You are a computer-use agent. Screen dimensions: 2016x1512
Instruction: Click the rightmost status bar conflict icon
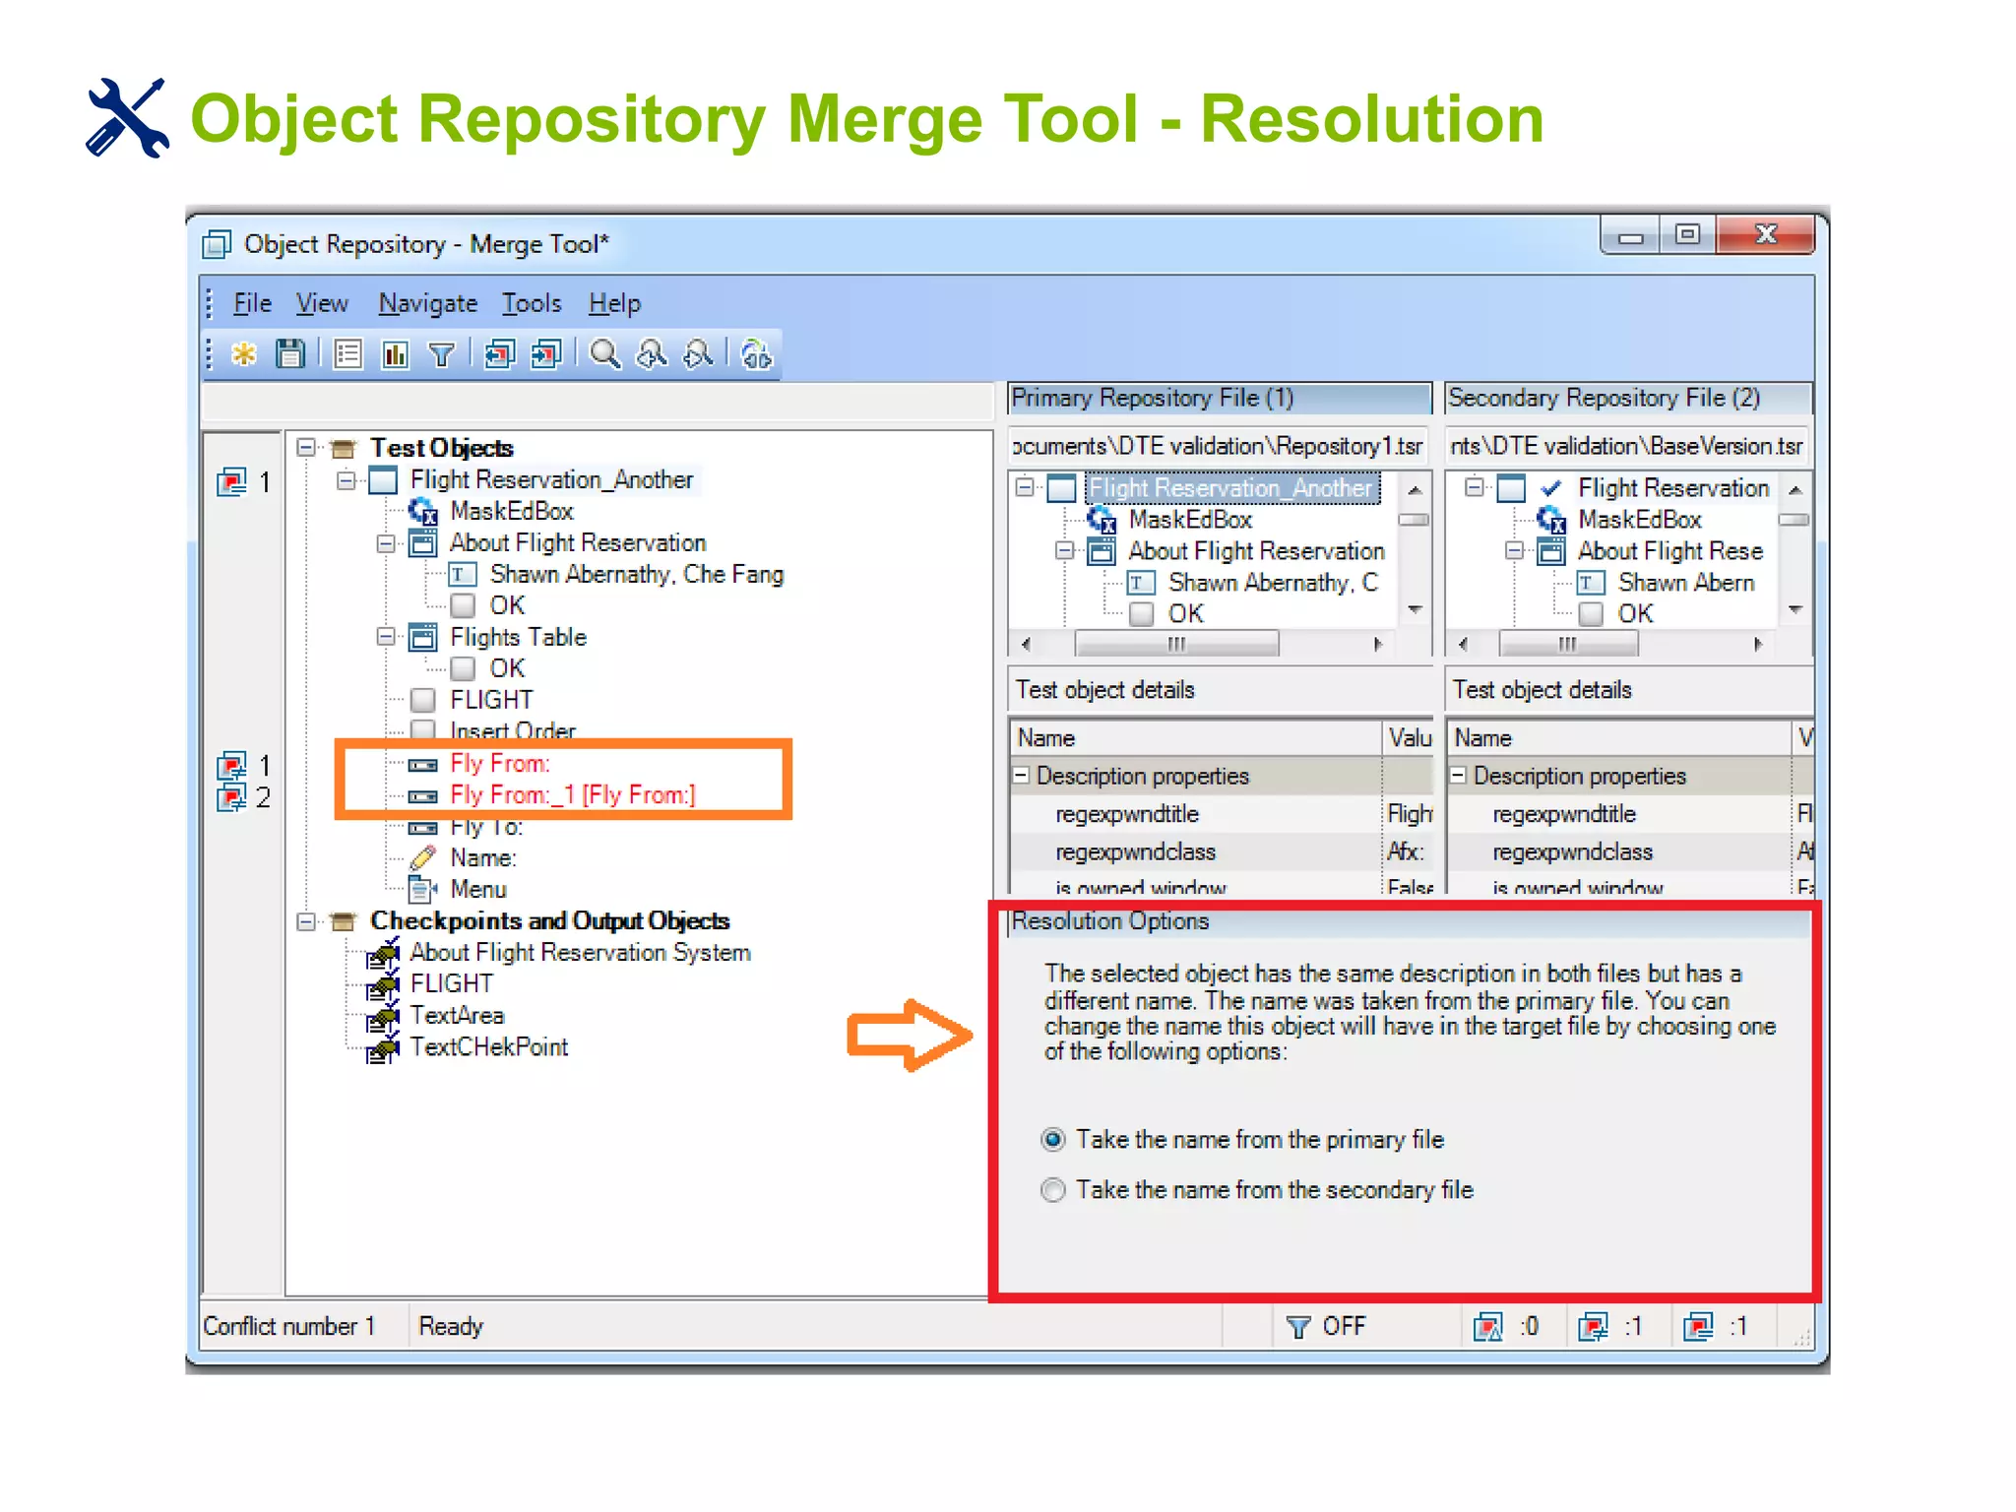point(1698,1327)
